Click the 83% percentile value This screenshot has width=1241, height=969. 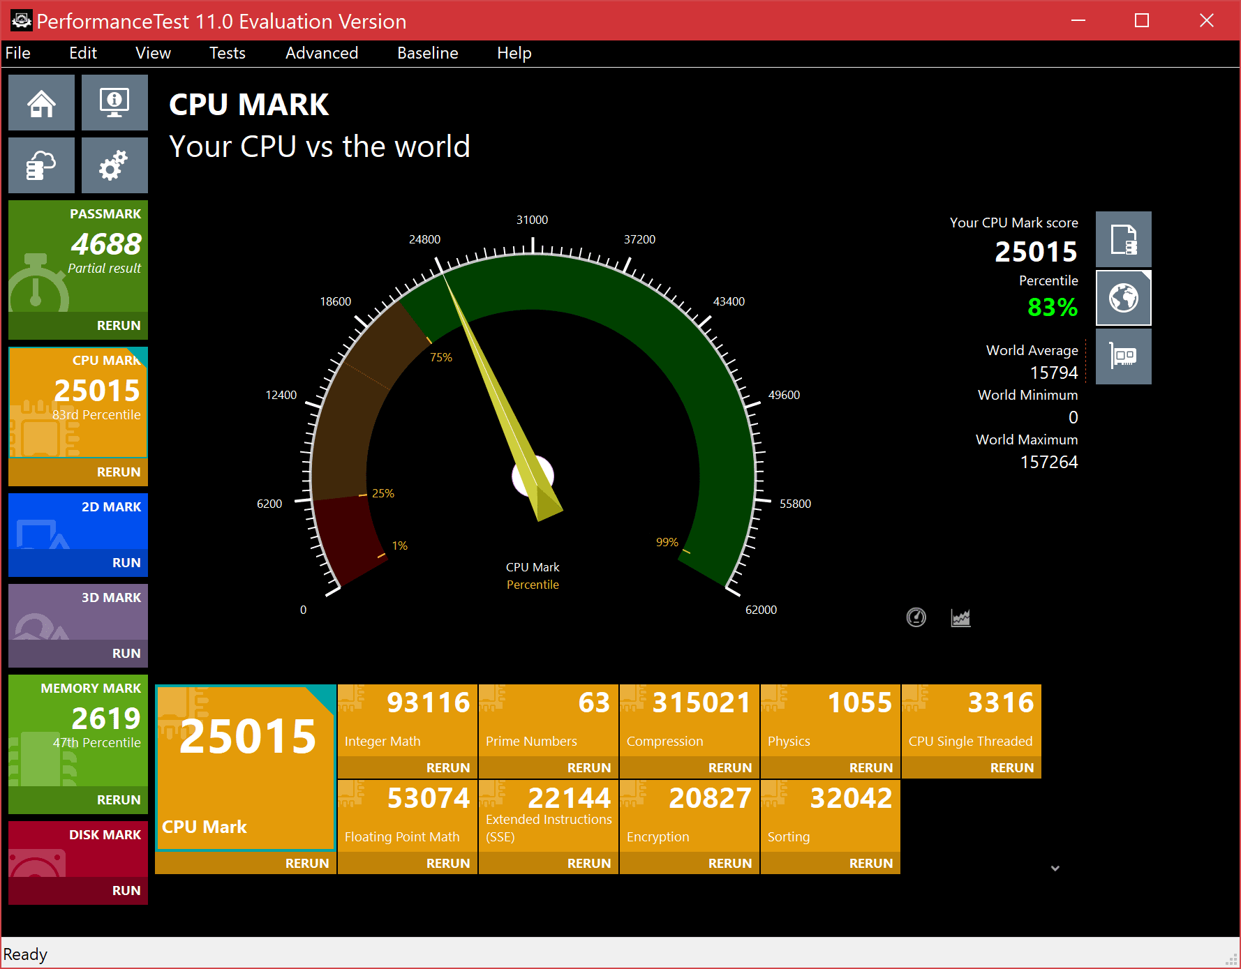click(1053, 307)
